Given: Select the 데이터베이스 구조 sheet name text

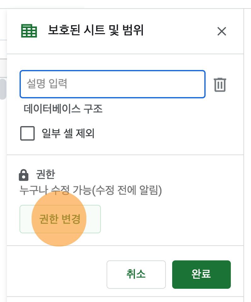Looking at the screenshot, I should point(63,109).
